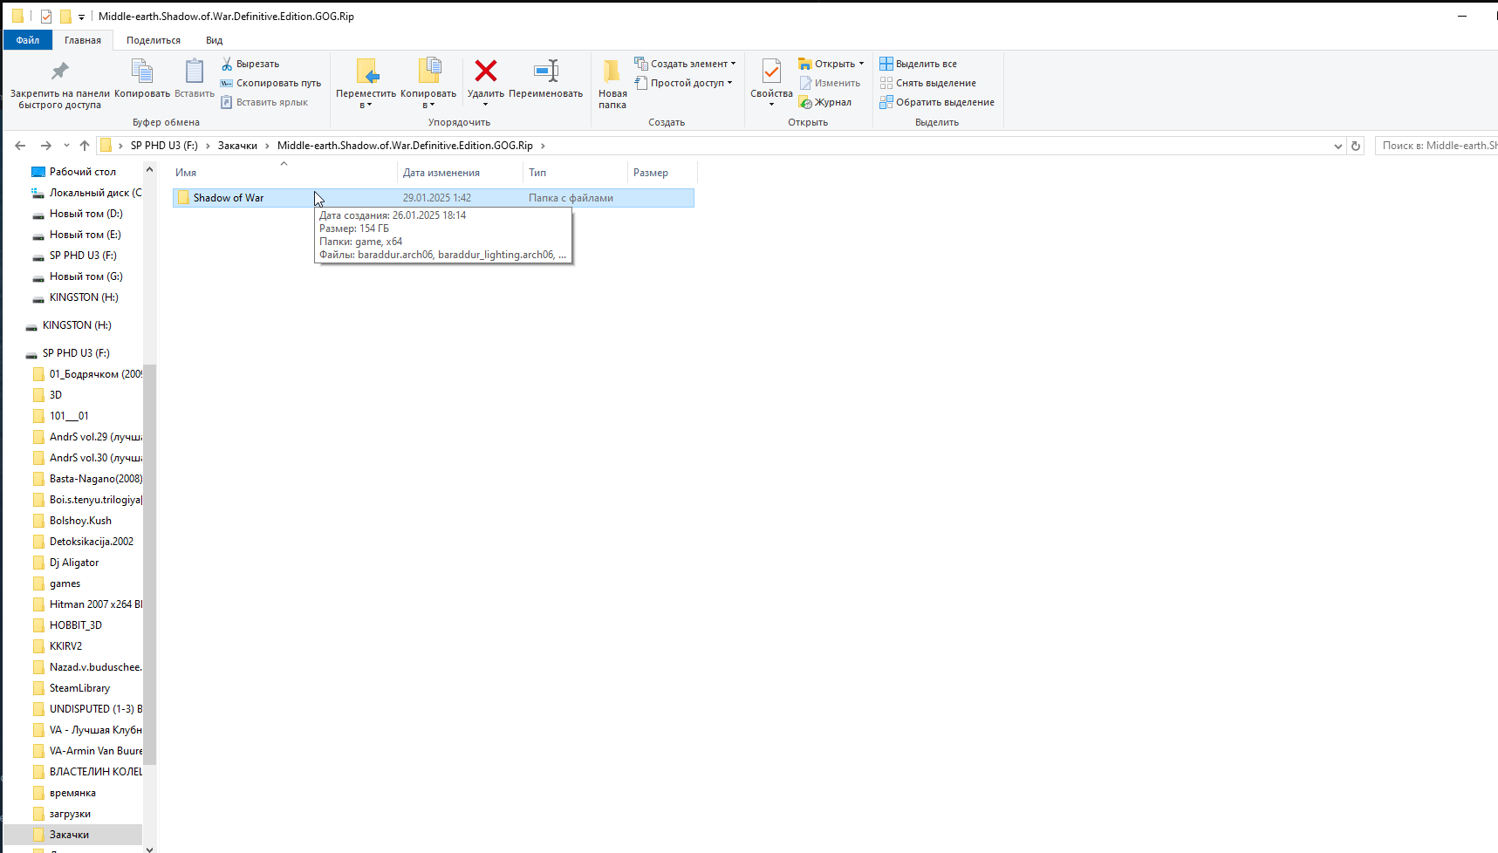Click Обратить выделение invert selection
Viewport: 1498px width, 853px height.
(x=937, y=102)
